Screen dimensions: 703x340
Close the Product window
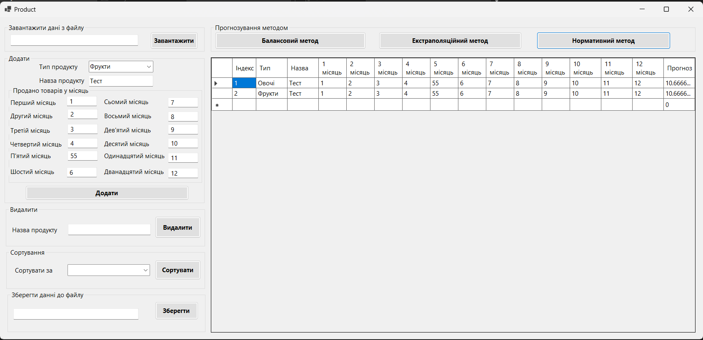690,9
